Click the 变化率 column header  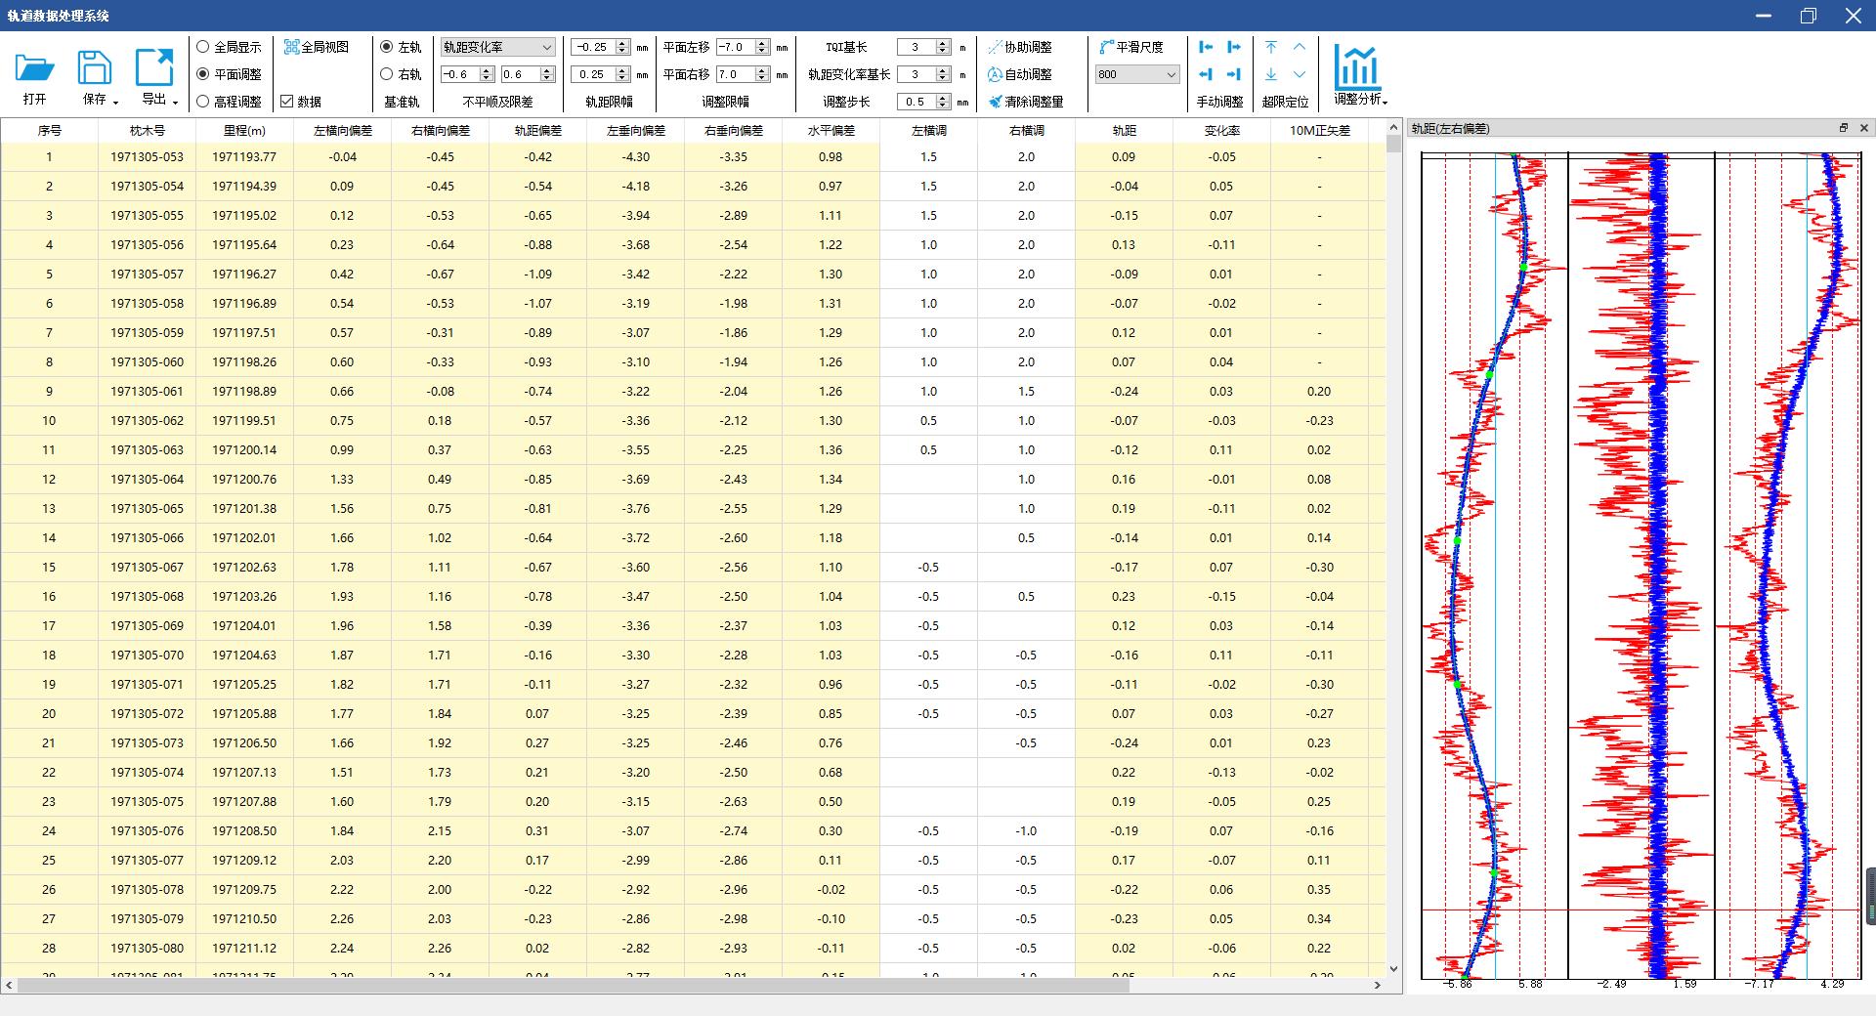(x=1221, y=130)
